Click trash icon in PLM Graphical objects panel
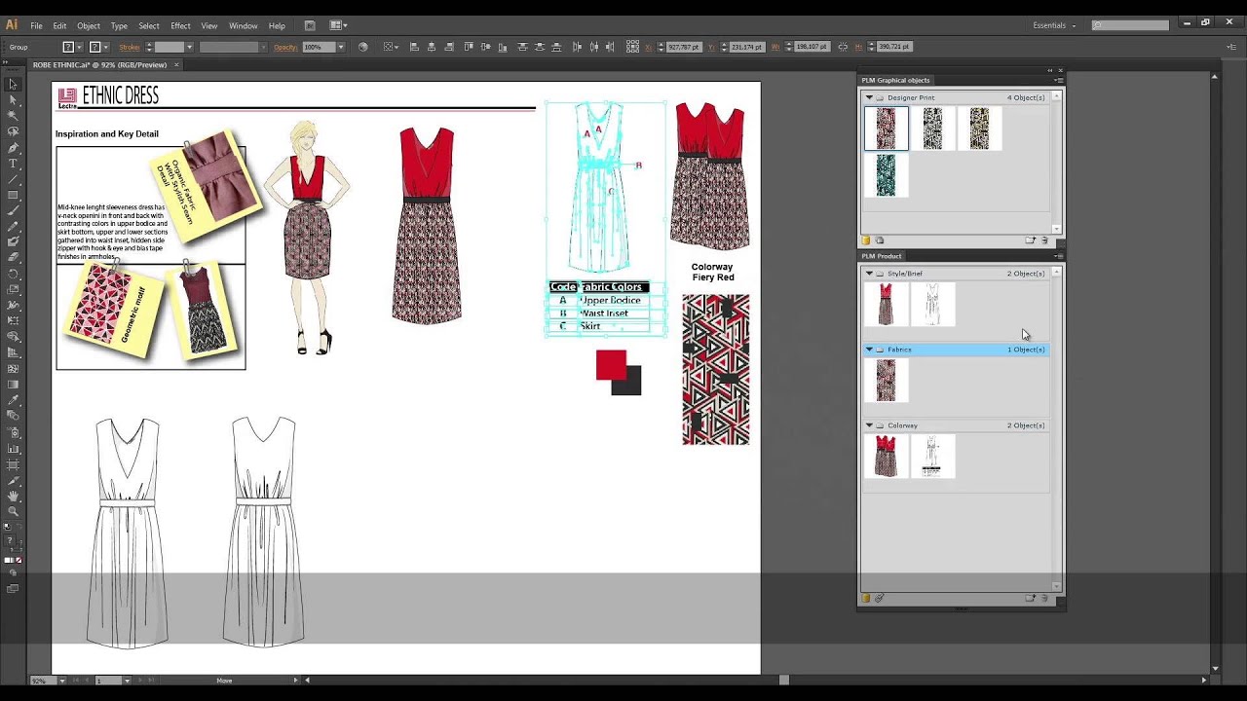Image resolution: width=1247 pixels, height=701 pixels. pyautogui.click(x=1045, y=240)
